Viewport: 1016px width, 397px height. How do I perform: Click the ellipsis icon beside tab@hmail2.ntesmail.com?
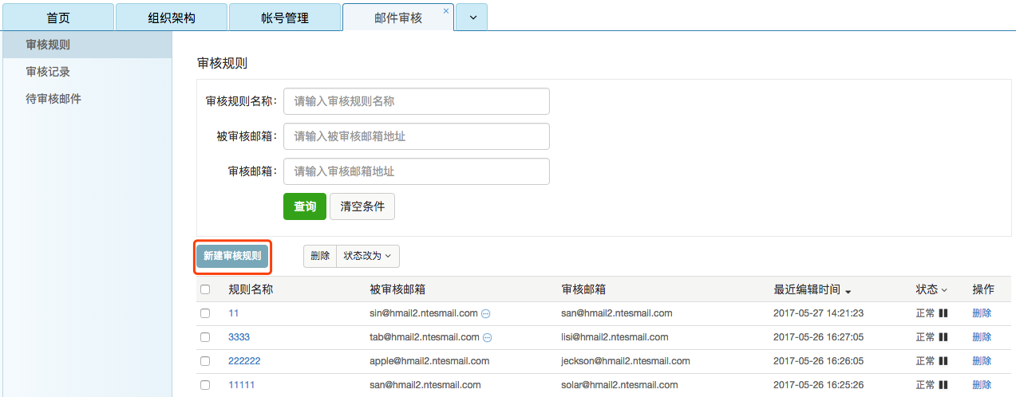coord(487,338)
